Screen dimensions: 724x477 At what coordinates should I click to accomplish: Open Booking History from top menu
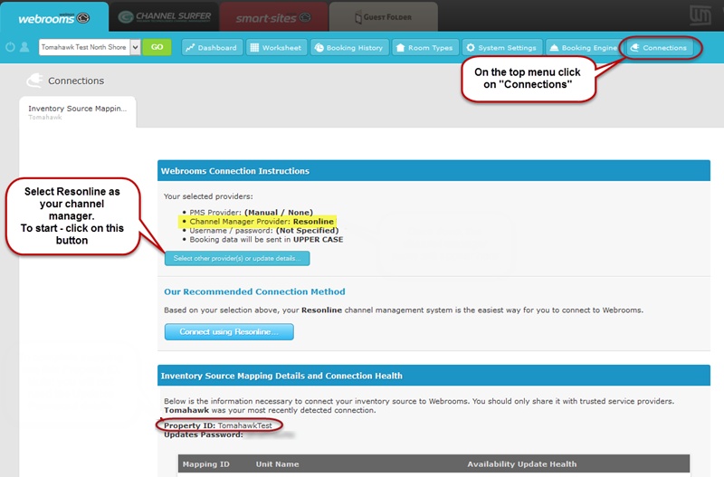pos(349,48)
